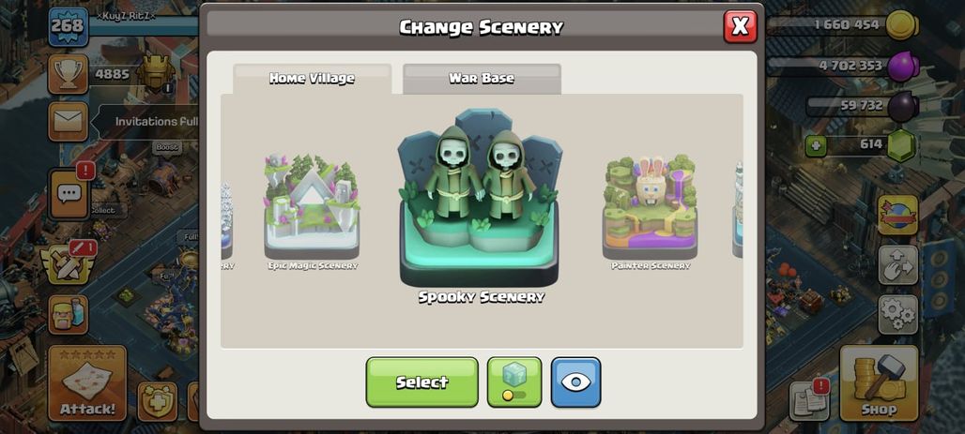Open the clan war swords icon
The image size is (965, 434).
click(x=68, y=264)
